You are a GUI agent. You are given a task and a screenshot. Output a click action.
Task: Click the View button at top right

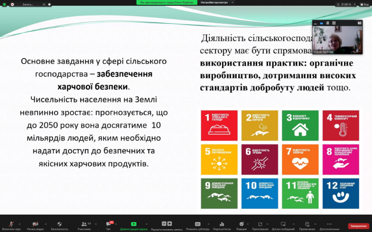[x=364, y=4]
